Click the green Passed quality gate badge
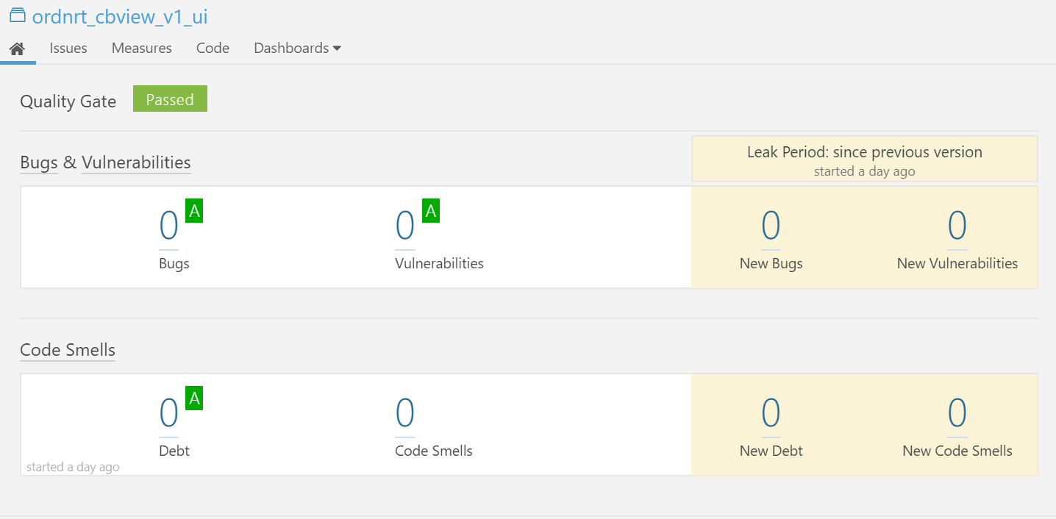Image resolution: width=1056 pixels, height=519 pixels. [x=170, y=100]
